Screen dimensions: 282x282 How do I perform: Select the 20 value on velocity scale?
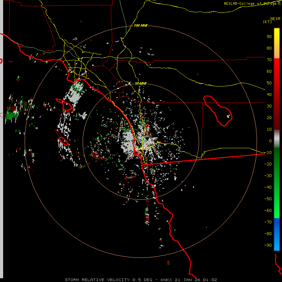269,118
